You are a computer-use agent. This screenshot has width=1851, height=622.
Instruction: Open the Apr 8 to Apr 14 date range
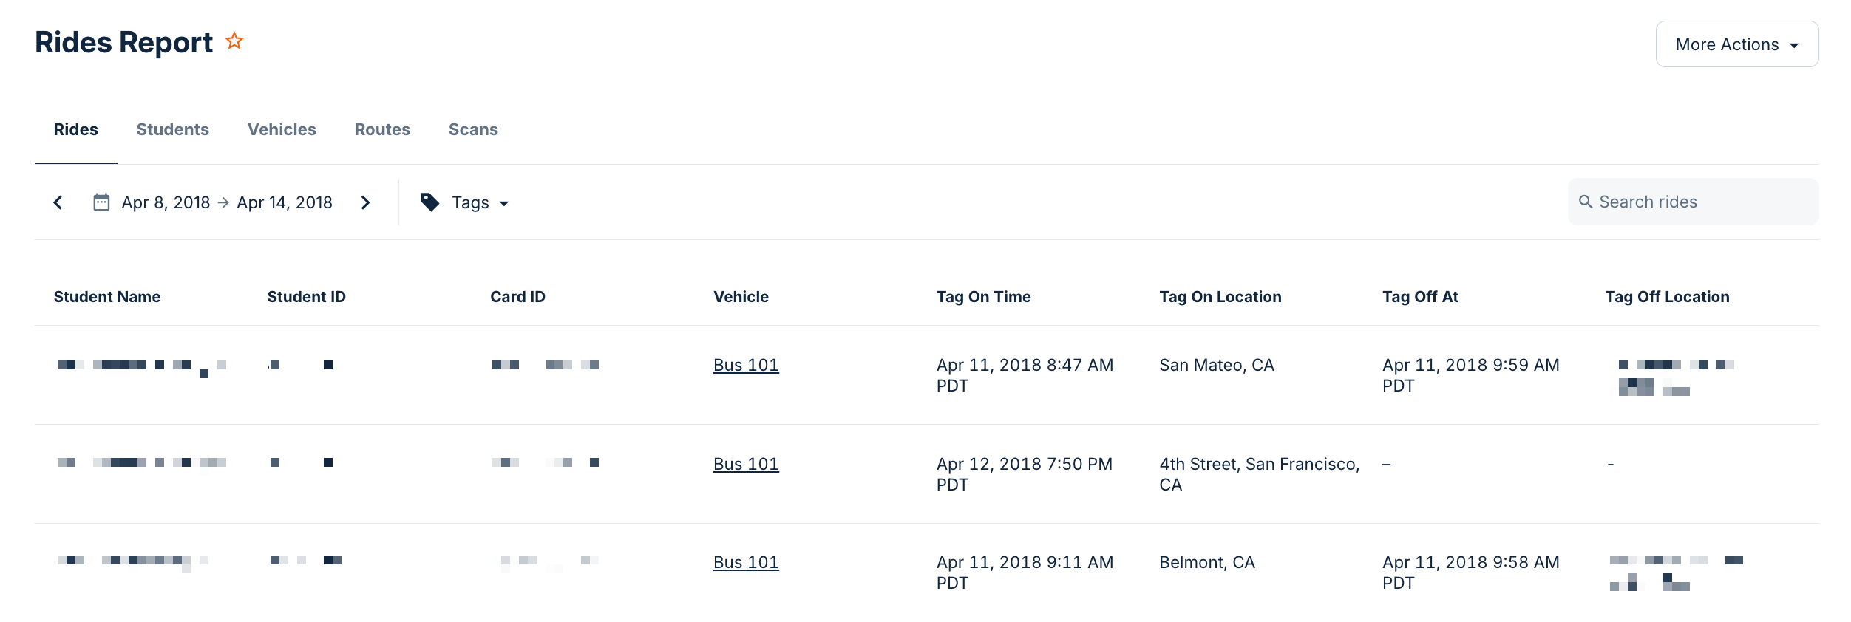[x=227, y=202]
